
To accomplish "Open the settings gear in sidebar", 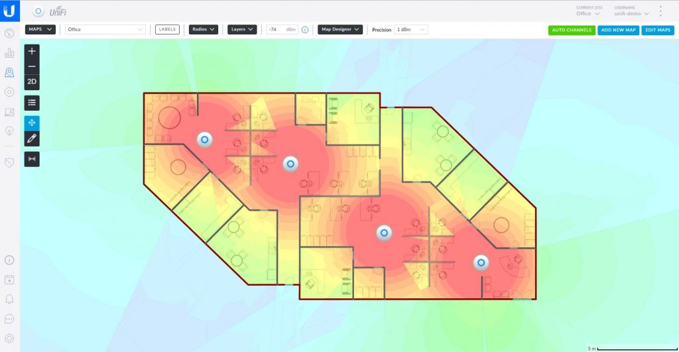I will (9, 339).
